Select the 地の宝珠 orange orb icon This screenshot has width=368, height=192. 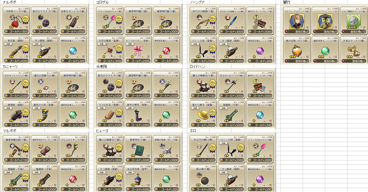(x=296, y=50)
